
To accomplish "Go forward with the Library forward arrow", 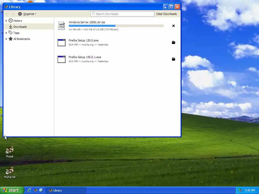I will point(13,14).
